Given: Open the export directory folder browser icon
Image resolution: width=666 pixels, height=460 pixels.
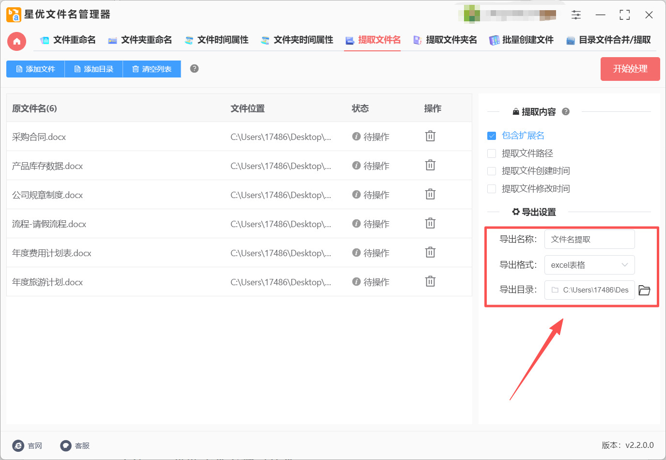Looking at the screenshot, I should point(644,290).
